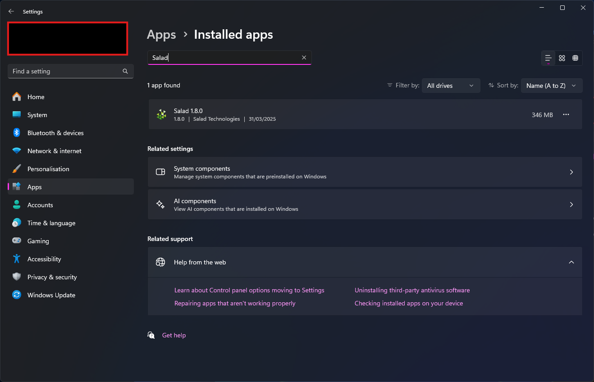Screen dimensions: 594x382
Task: Switch to table view layout
Action: point(576,58)
